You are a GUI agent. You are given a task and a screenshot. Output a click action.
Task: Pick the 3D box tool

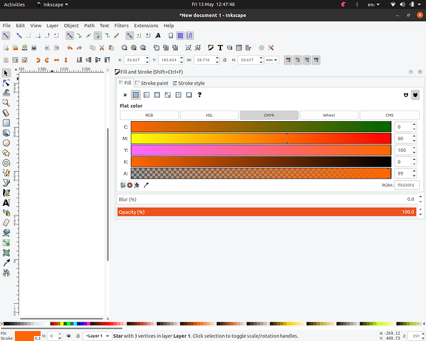[x=6, y=132]
